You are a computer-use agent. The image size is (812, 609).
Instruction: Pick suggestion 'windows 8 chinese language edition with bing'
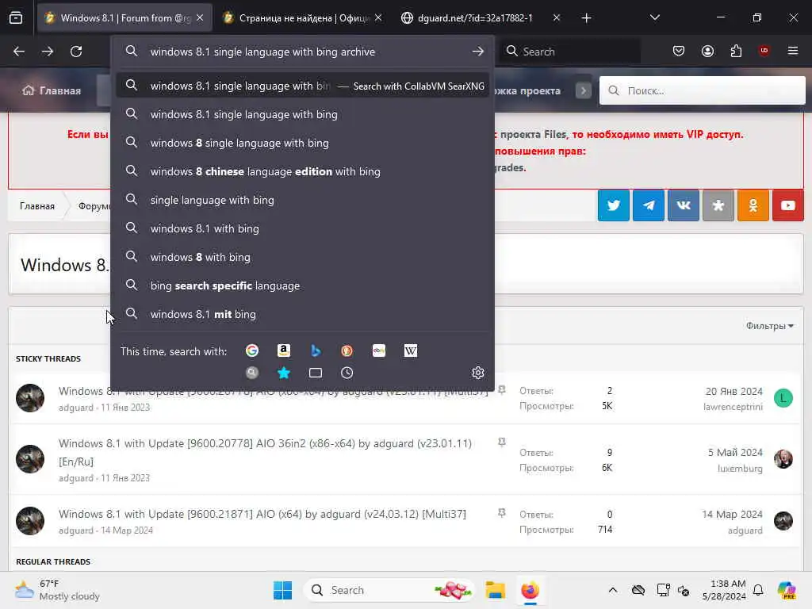tap(302, 171)
